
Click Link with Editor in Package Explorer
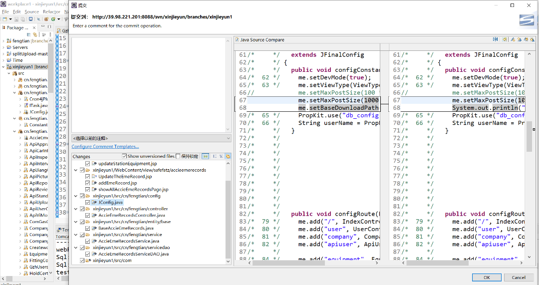[x=35, y=34]
